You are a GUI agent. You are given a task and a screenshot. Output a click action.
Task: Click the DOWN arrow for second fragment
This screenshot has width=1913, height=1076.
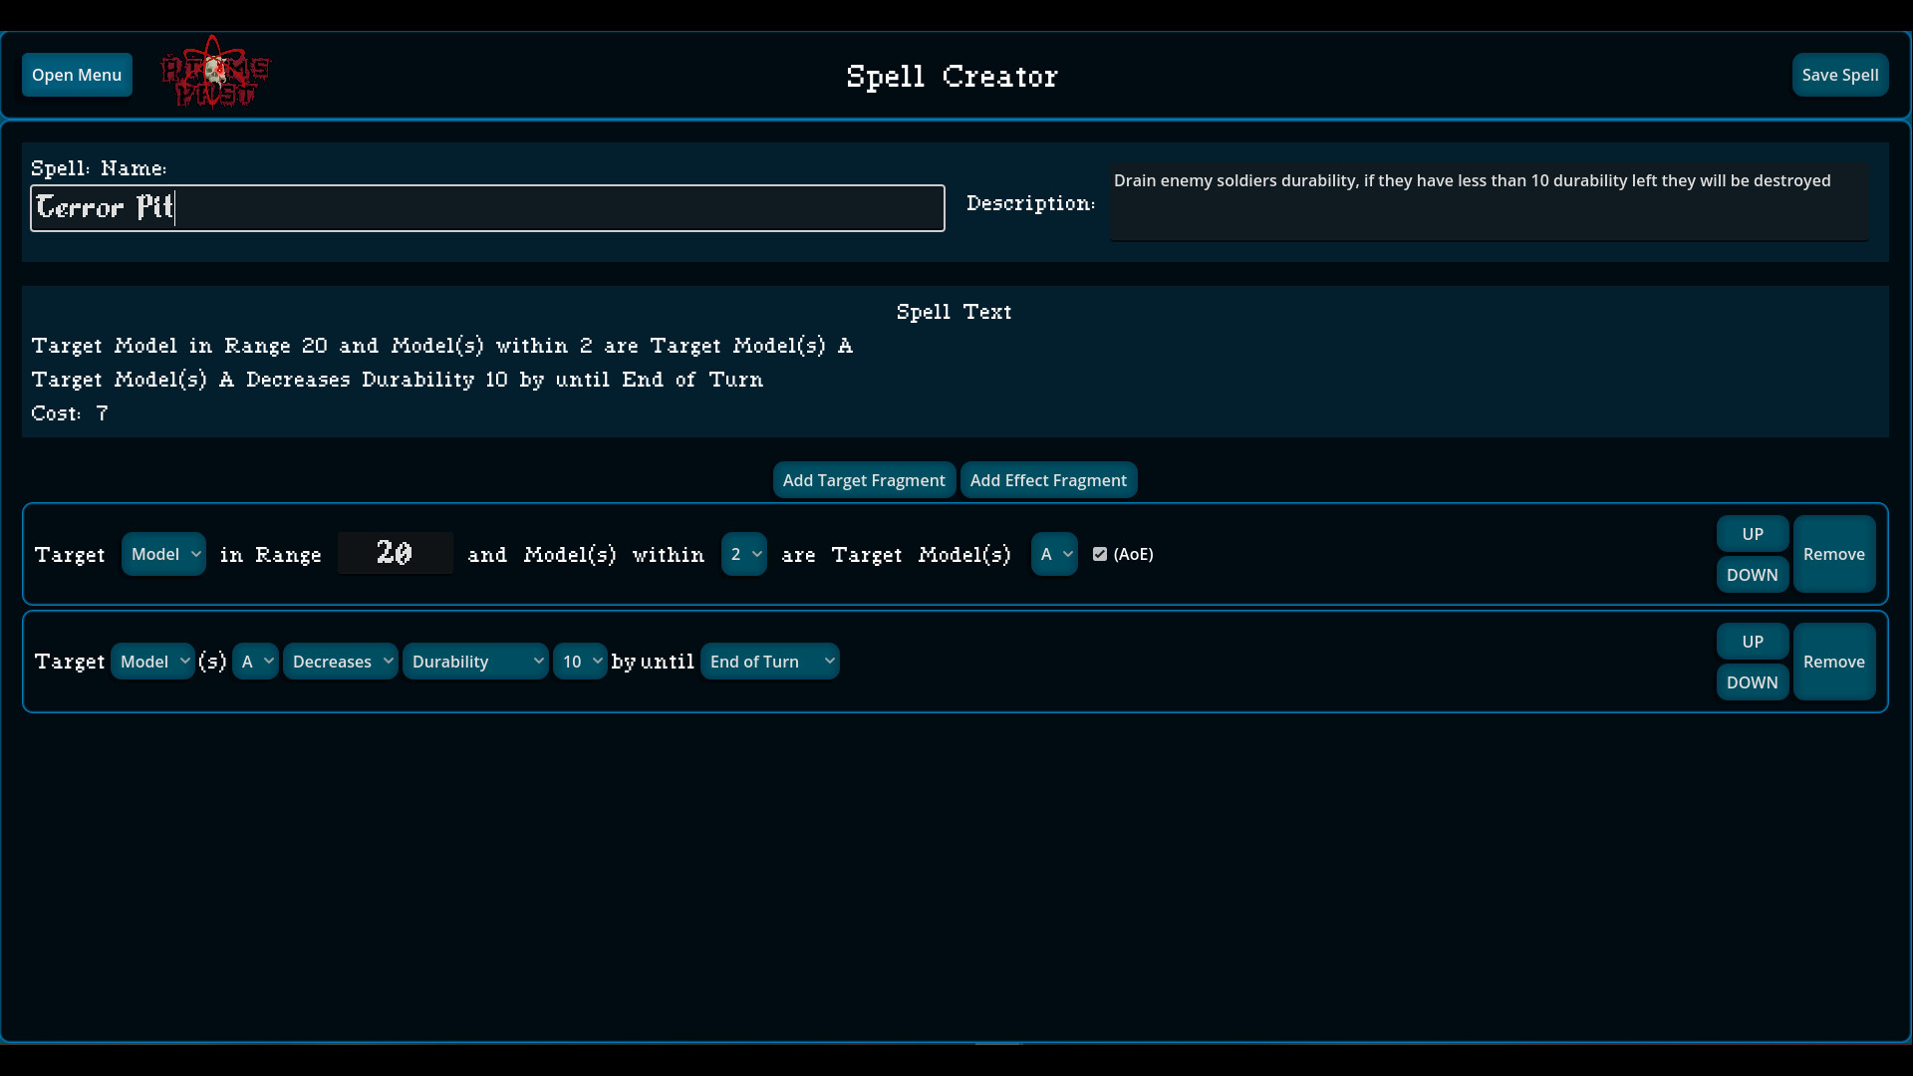point(1752,681)
